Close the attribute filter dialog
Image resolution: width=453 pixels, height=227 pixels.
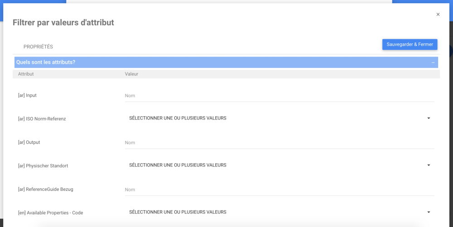[438, 14]
